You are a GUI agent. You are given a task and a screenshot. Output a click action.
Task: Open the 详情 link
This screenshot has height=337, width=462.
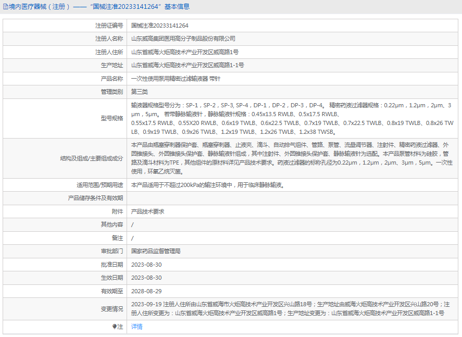pyautogui.click(x=136, y=327)
